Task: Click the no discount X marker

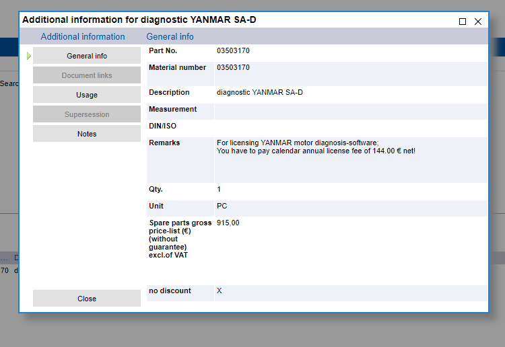Action: pos(220,291)
